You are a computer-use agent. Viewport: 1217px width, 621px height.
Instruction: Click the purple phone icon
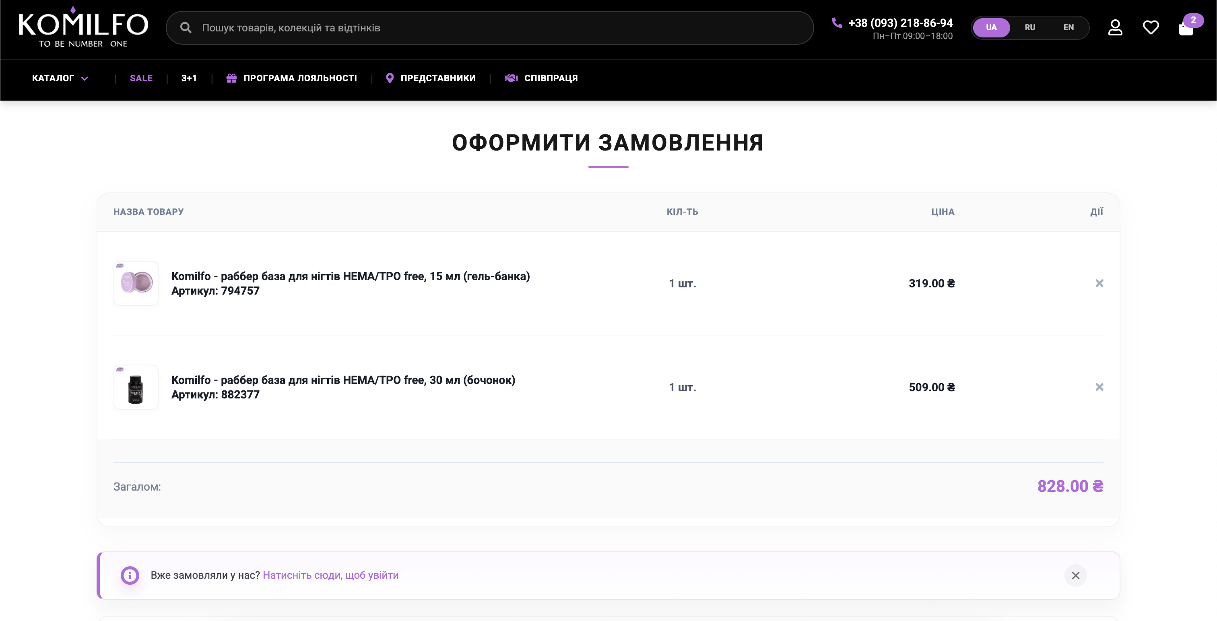(837, 23)
